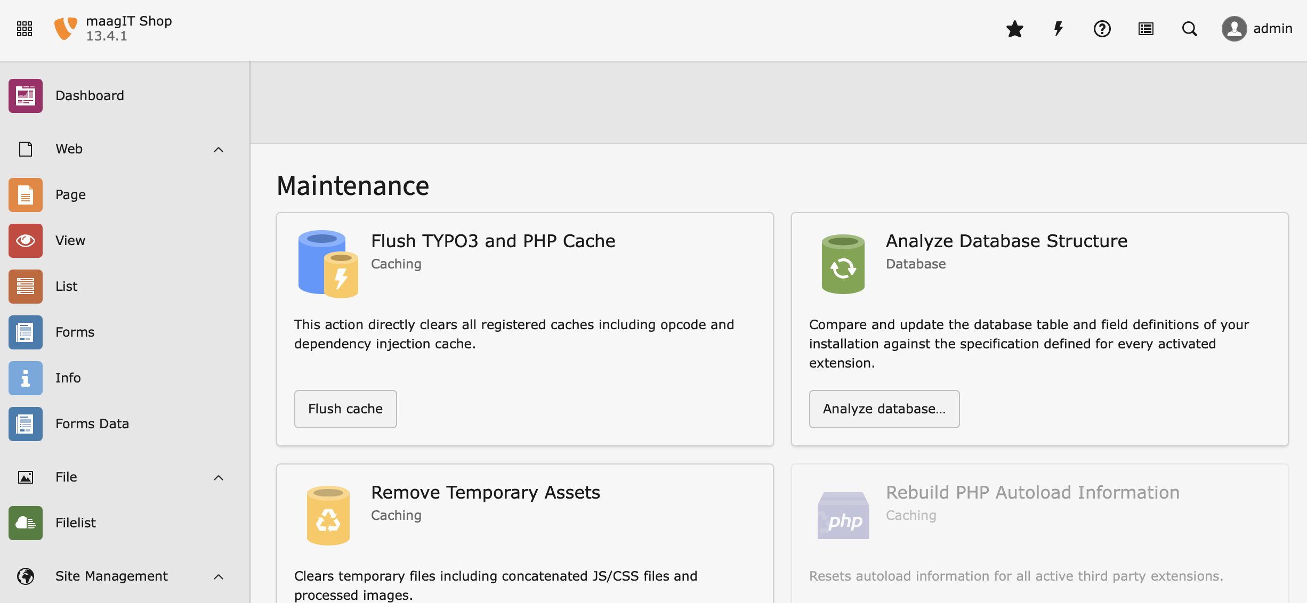
Task: Open the bookmarks star icon
Action: pyautogui.click(x=1015, y=29)
